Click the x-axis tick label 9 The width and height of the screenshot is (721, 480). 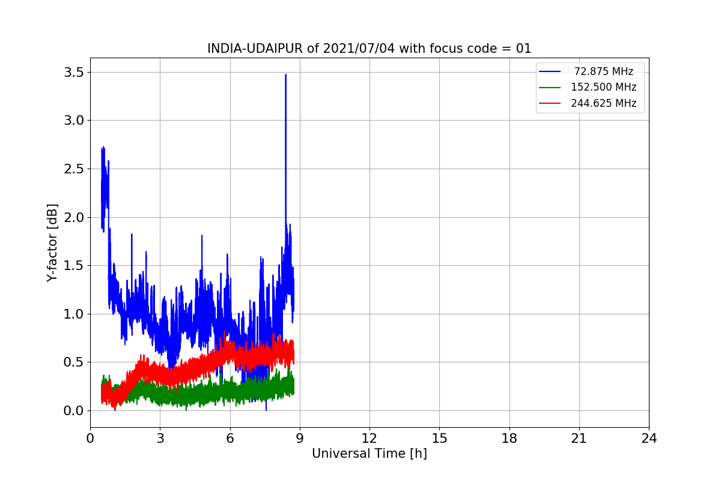tap(299, 439)
